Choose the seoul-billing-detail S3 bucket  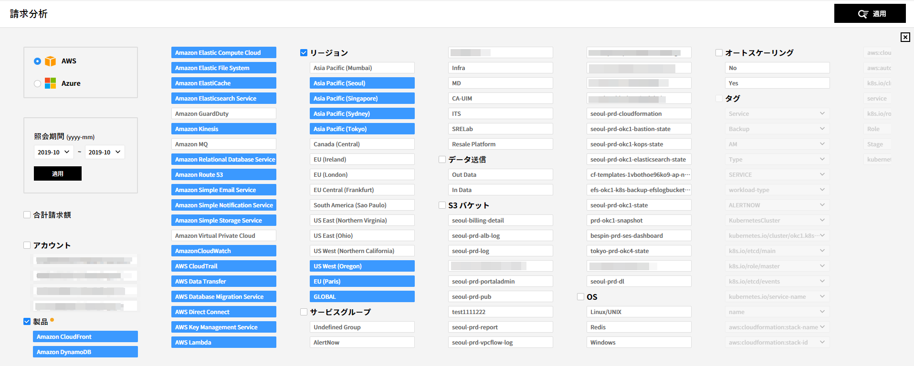(500, 221)
